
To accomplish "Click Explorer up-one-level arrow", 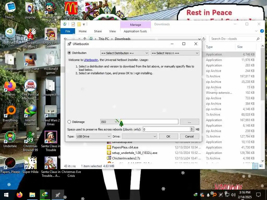I will 85,39.
